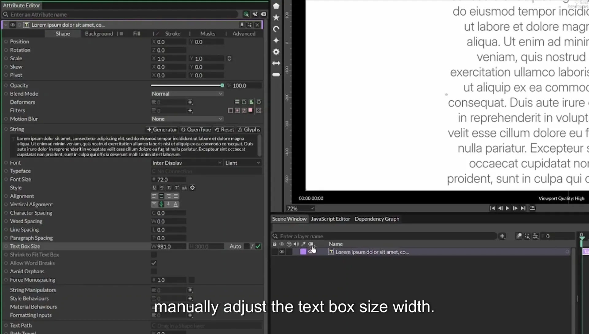This screenshot has width=589, height=334.
Task: Select the capsule shape tool
Action: 276,75
